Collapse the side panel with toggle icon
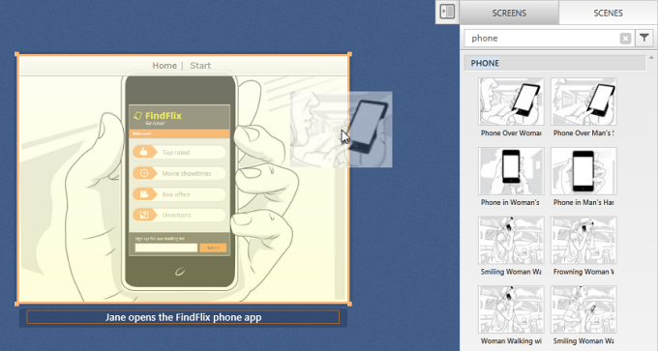Viewport: 658px width, 351px height. point(447,12)
